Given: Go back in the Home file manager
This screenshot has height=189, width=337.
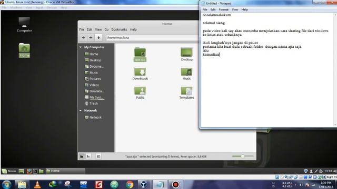Looking at the screenshot, I should [83, 38].
